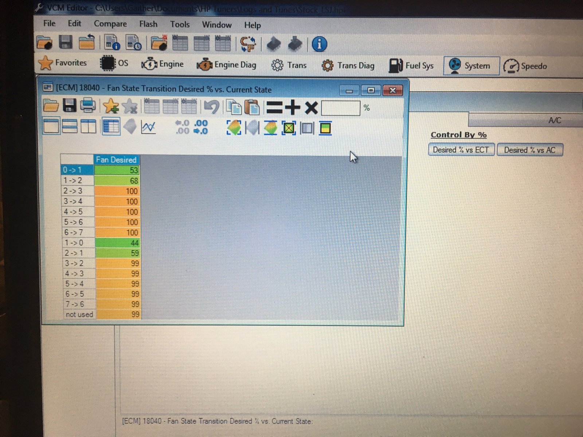Click the percent value input field

coord(341,109)
